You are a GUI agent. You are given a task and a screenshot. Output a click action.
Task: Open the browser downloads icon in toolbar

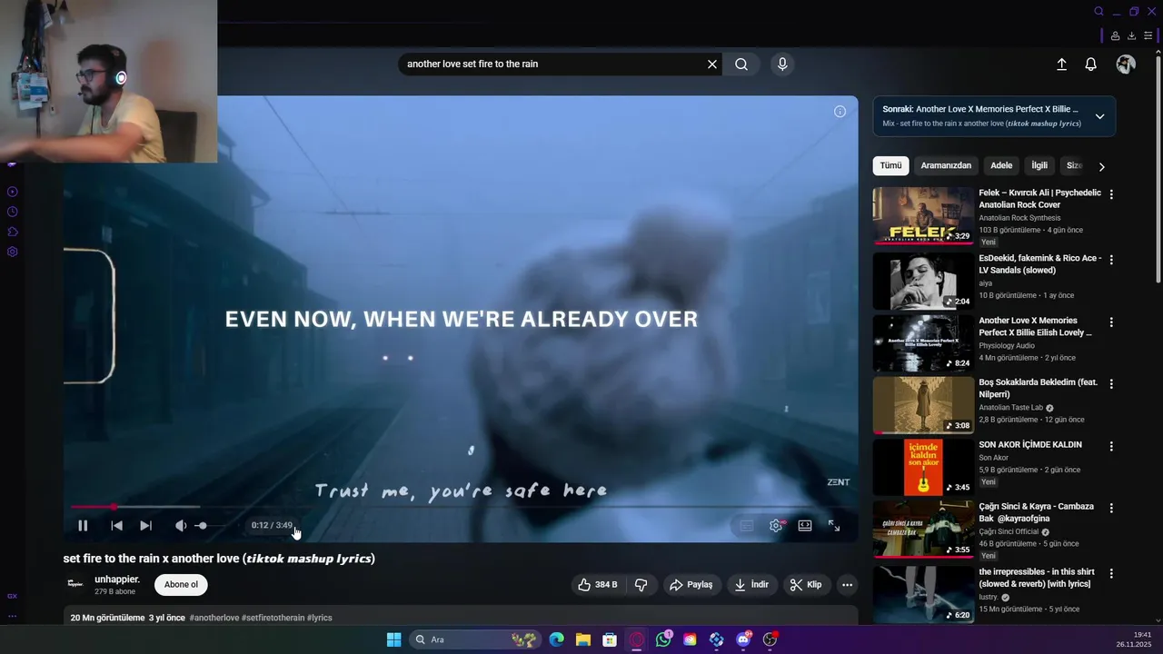[x=1131, y=36]
